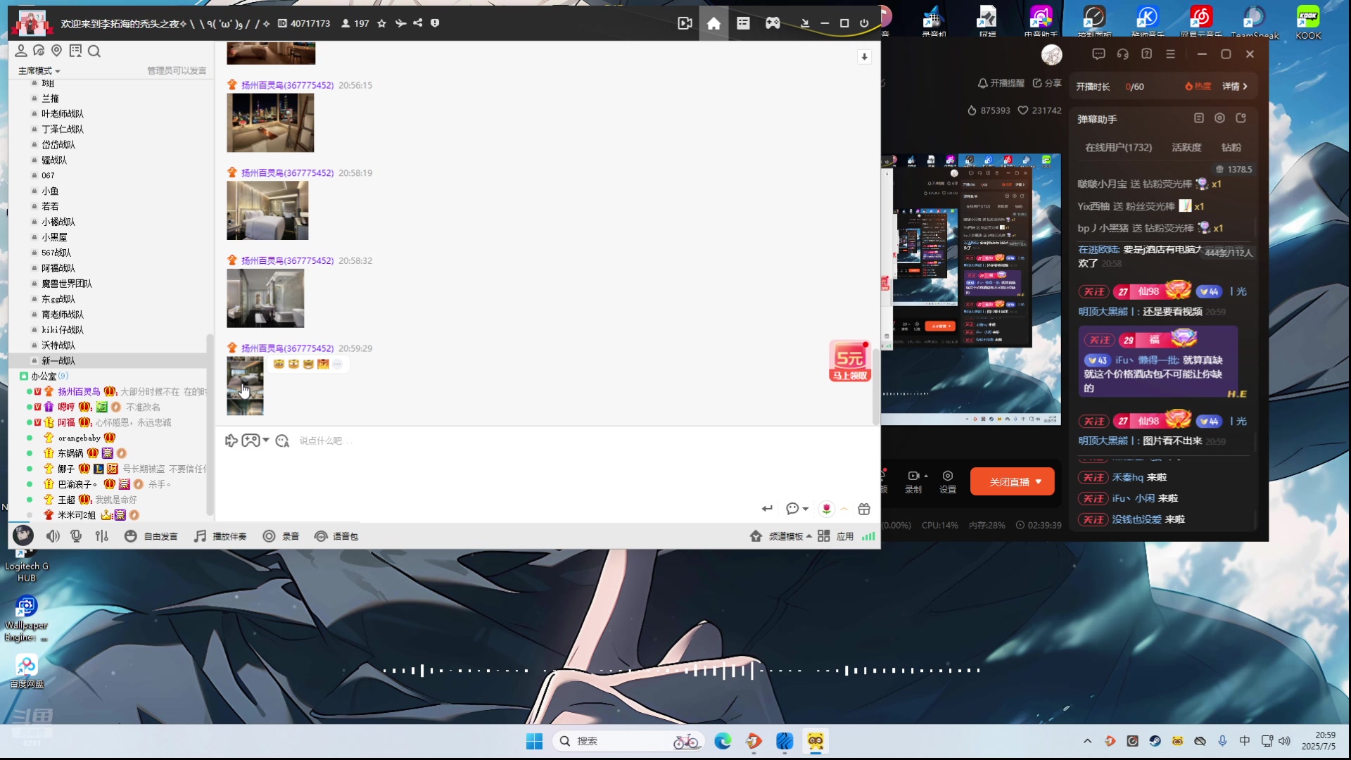Image resolution: width=1351 pixels, height=760 pixels.
Task: Click the refresh chat bubble icon in sidebar toolbar
Action: pos(39,51)
